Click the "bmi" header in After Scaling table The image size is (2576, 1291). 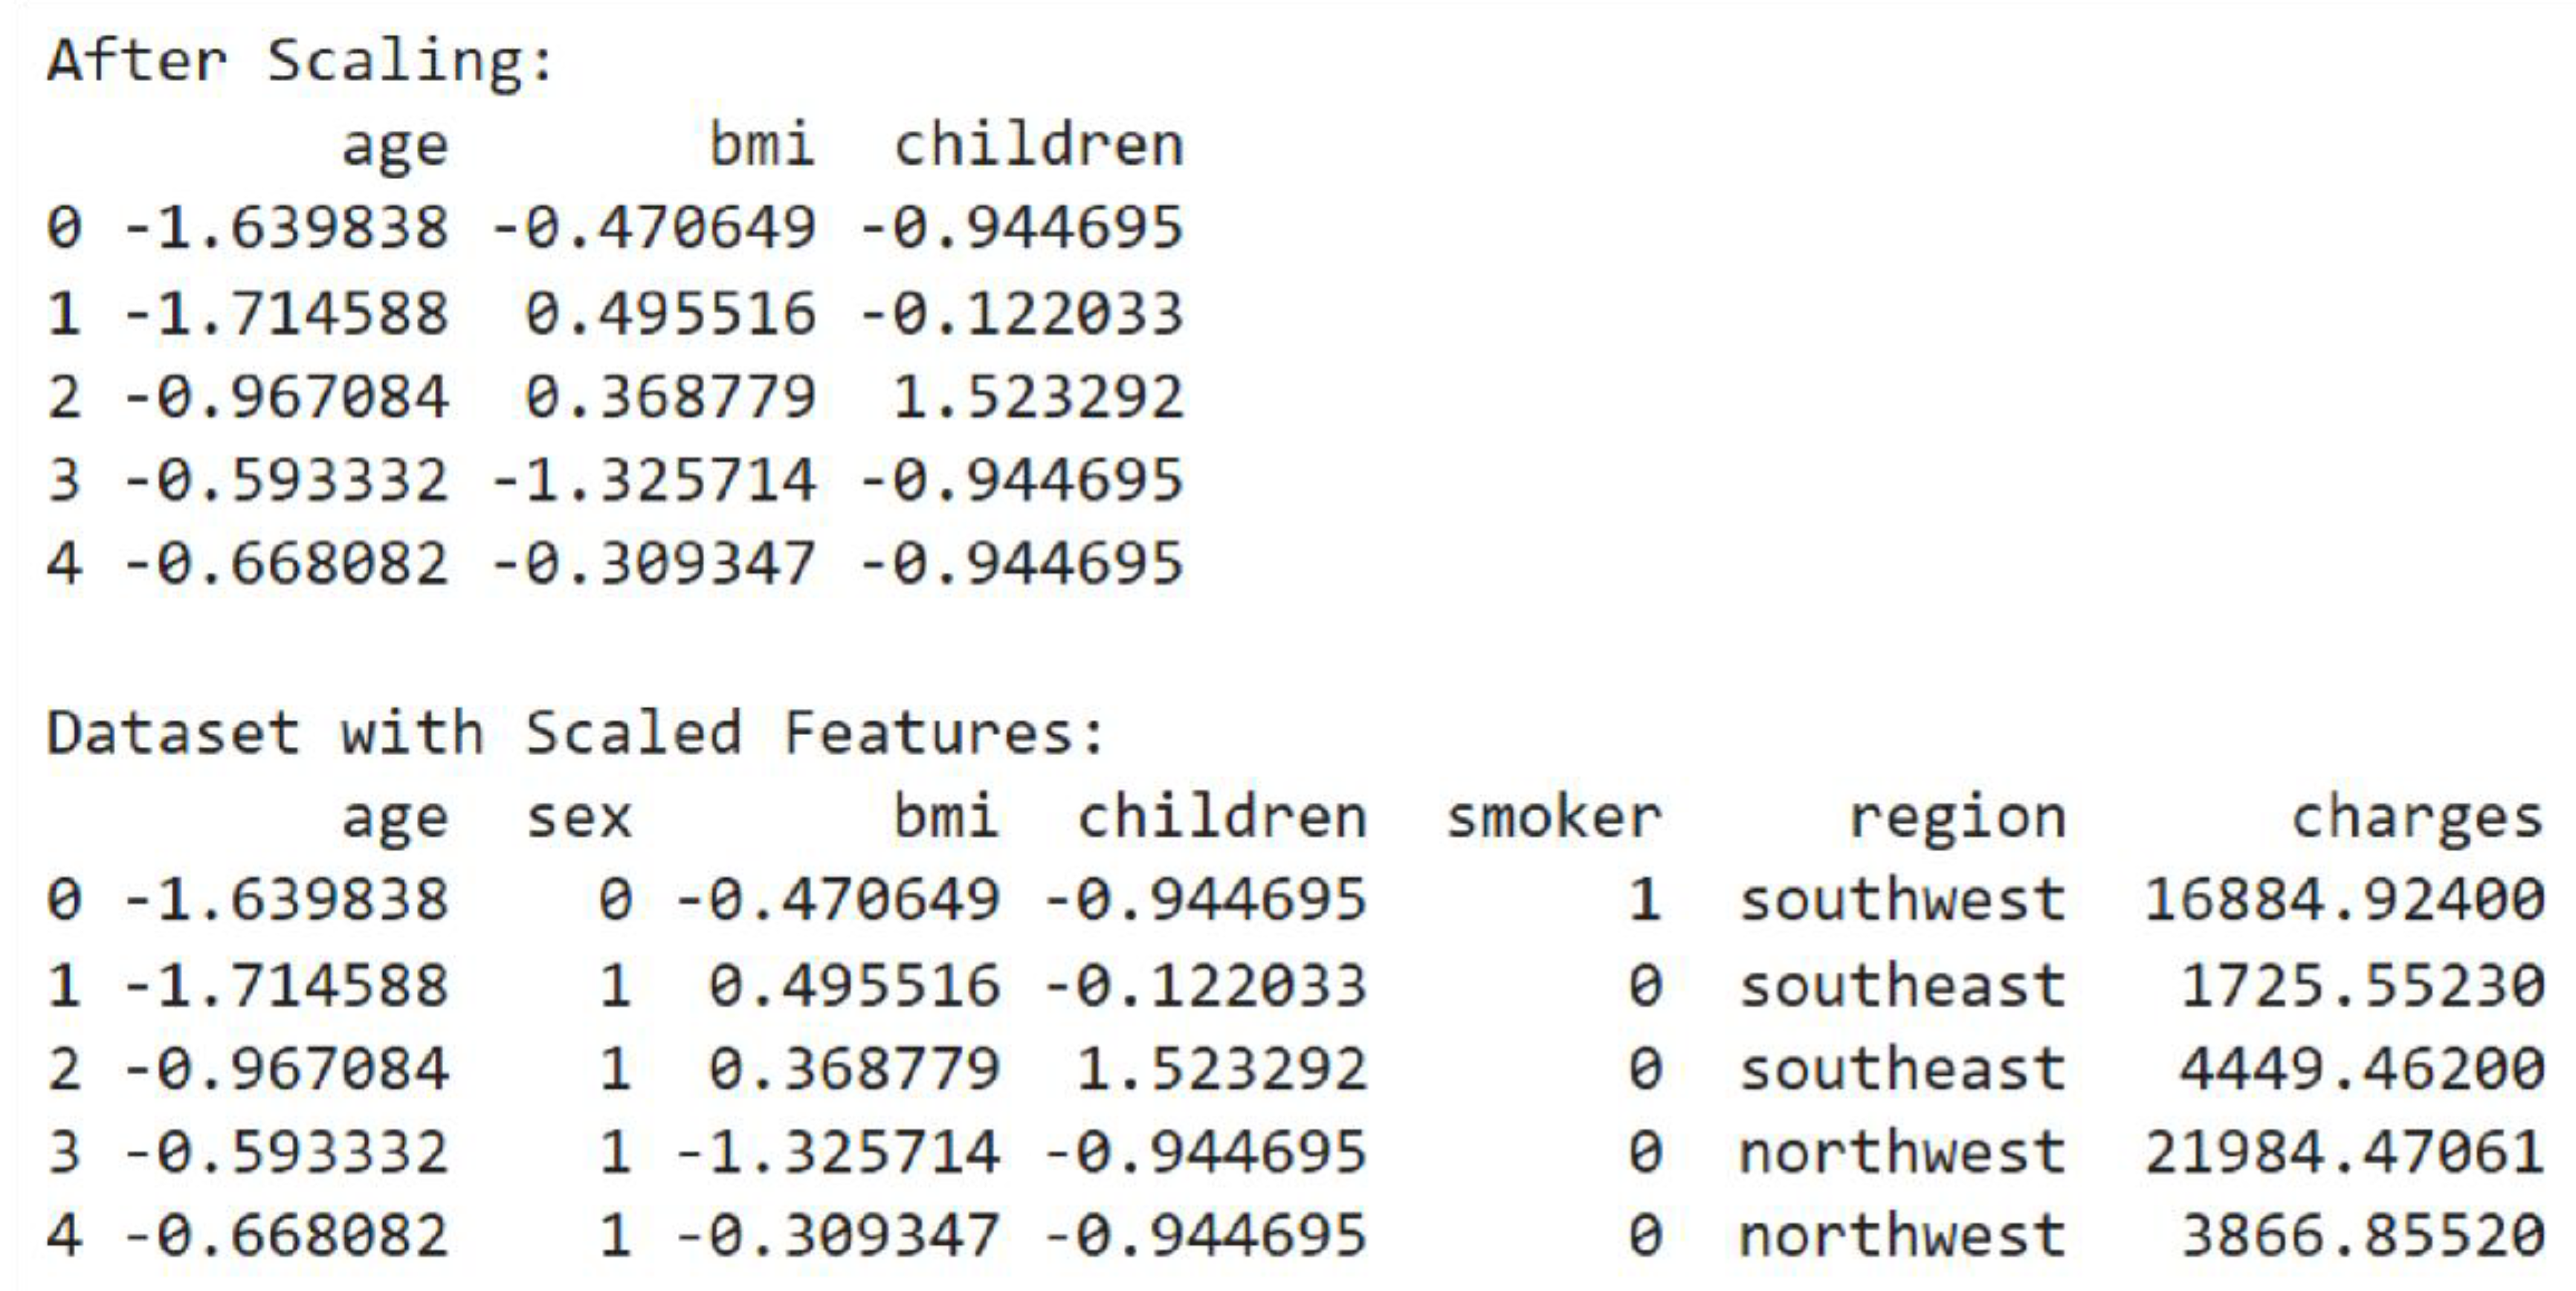[x=762, y=146]
